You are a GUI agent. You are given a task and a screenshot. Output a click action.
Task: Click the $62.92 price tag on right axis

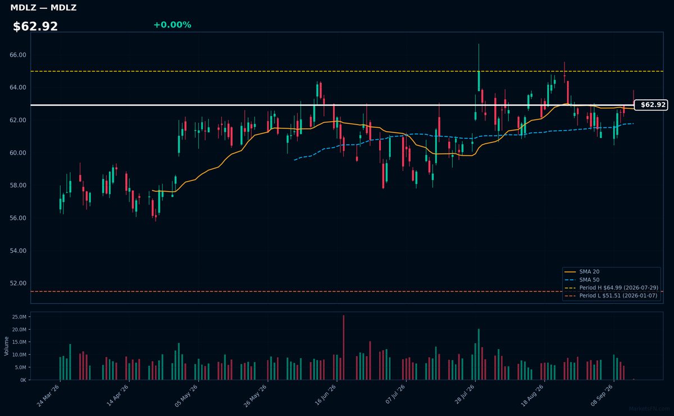point(650,105)
